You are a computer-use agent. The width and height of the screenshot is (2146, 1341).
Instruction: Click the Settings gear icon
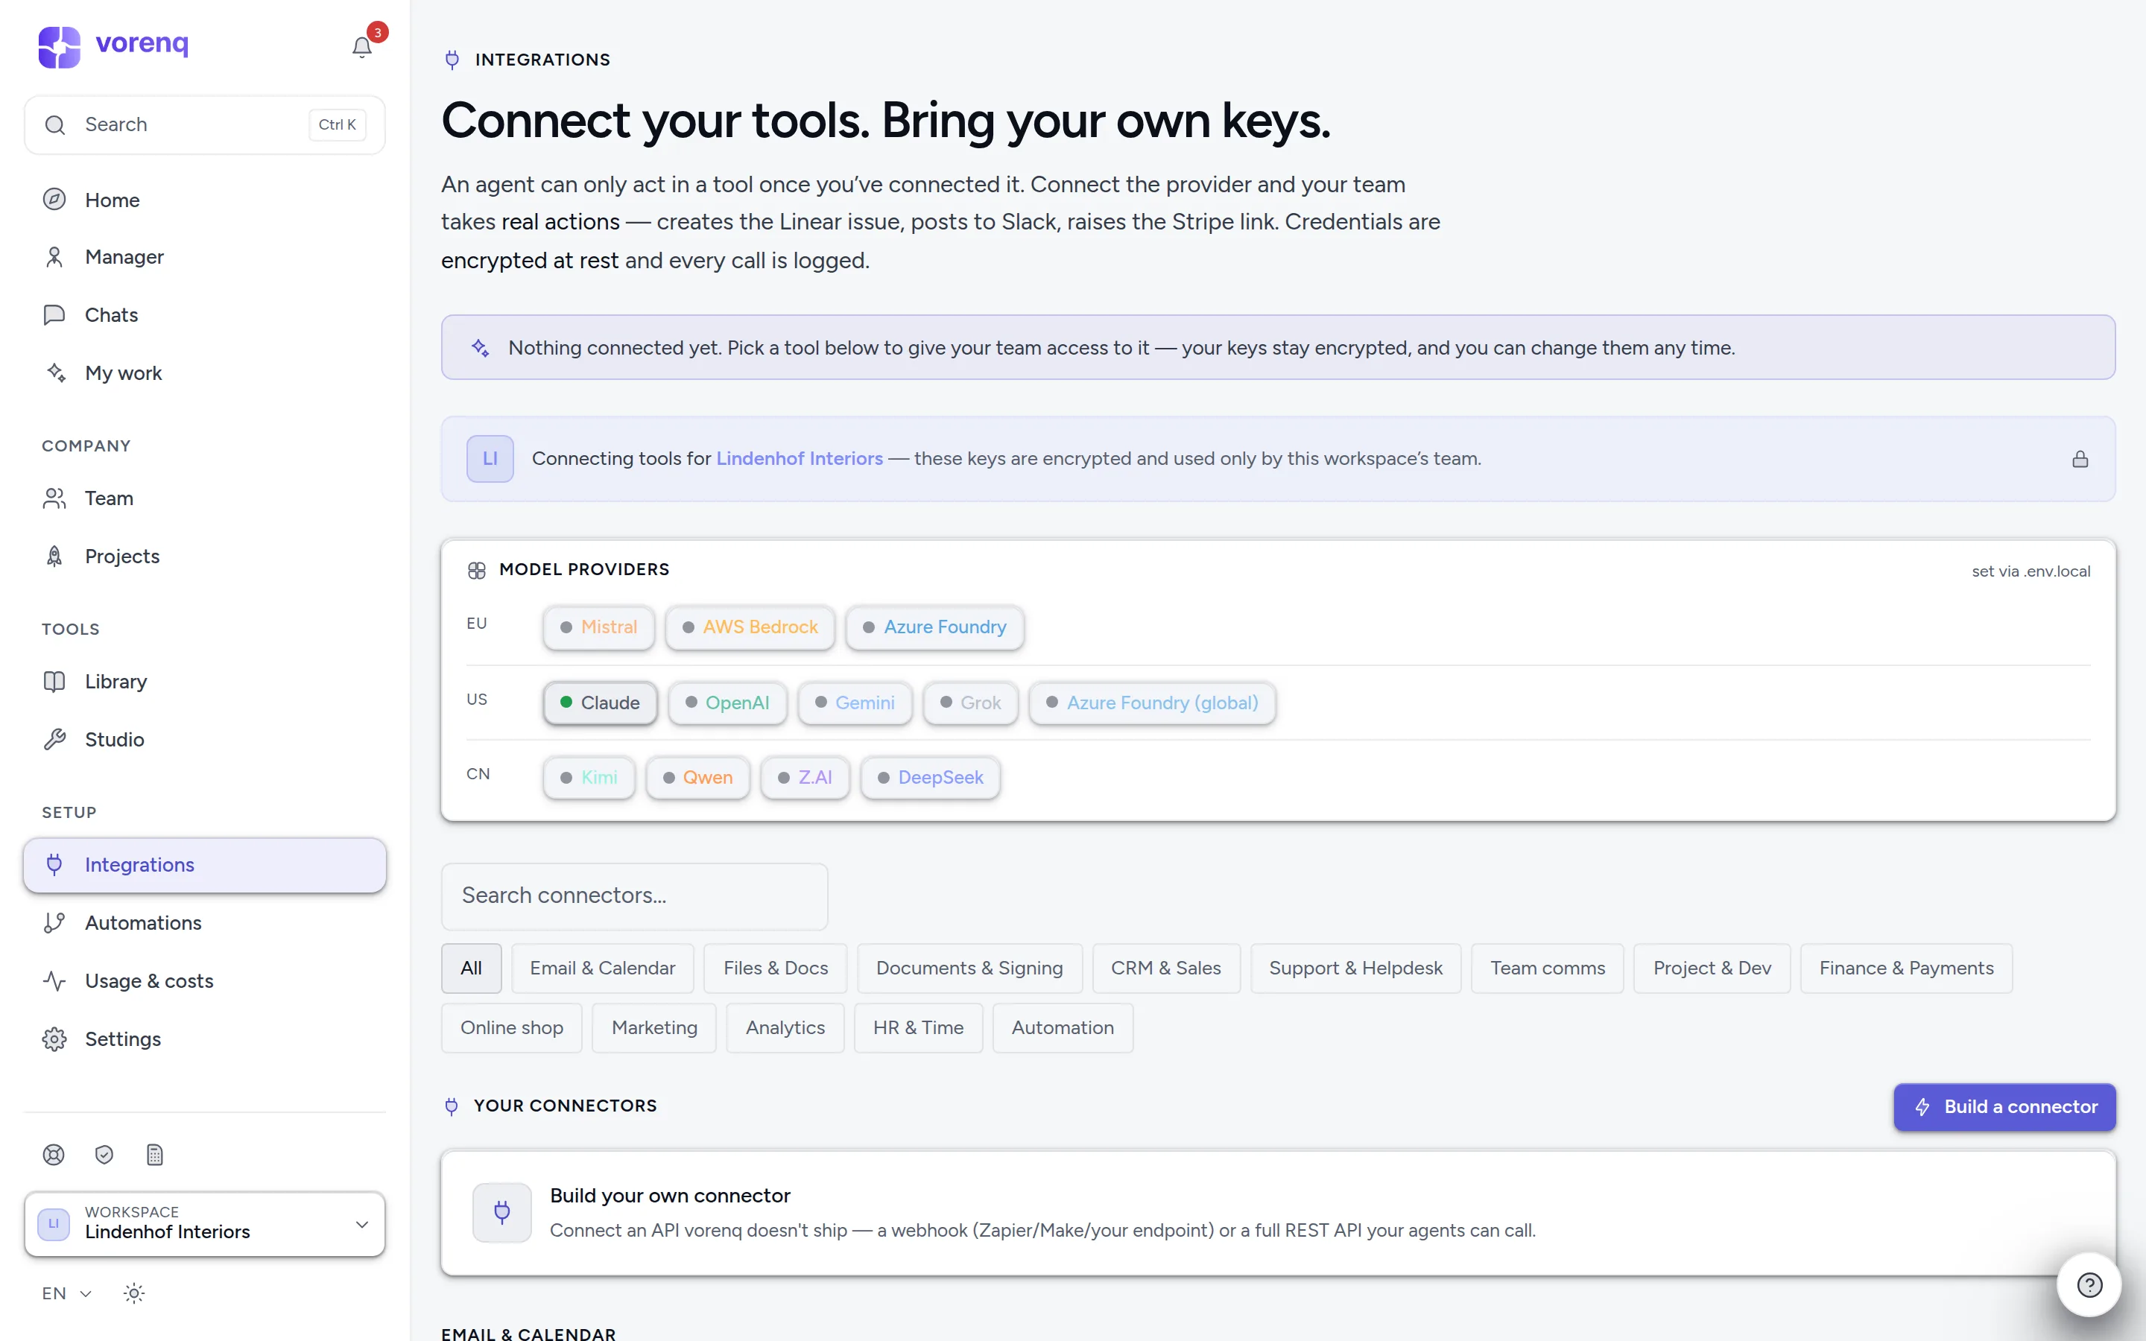54,1039
